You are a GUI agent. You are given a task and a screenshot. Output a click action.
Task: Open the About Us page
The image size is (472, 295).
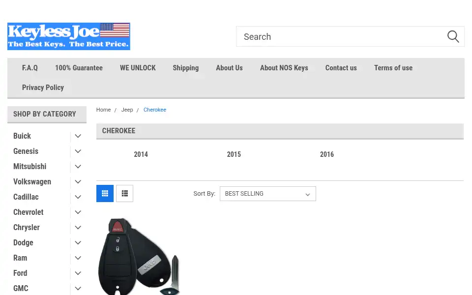230,68
